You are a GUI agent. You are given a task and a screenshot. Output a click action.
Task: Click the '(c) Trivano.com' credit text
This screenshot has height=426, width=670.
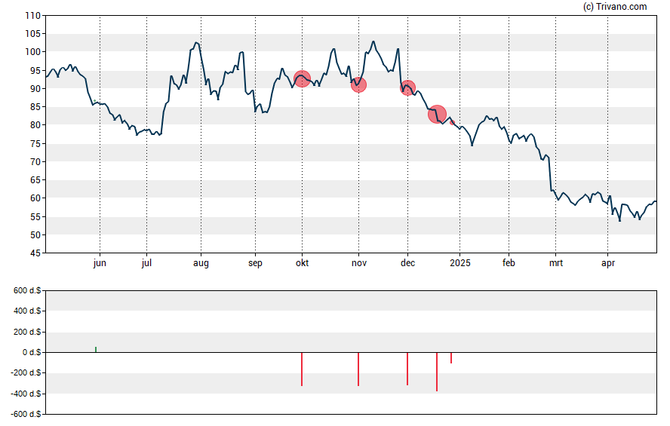pyautogui.click(x=615, y=6)
